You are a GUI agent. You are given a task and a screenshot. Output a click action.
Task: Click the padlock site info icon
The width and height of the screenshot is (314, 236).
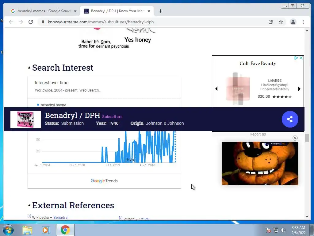point(43,22)
